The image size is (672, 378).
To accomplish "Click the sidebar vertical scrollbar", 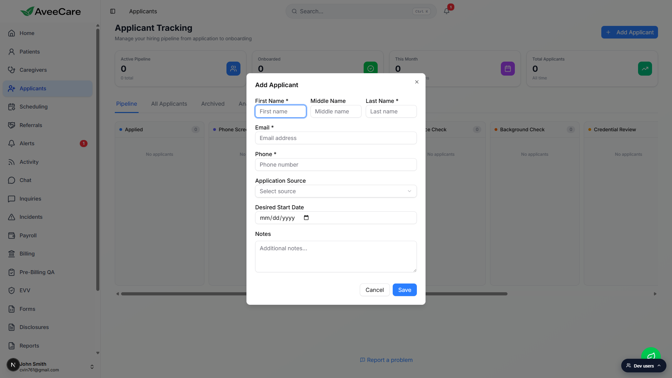I will [98, 160].
